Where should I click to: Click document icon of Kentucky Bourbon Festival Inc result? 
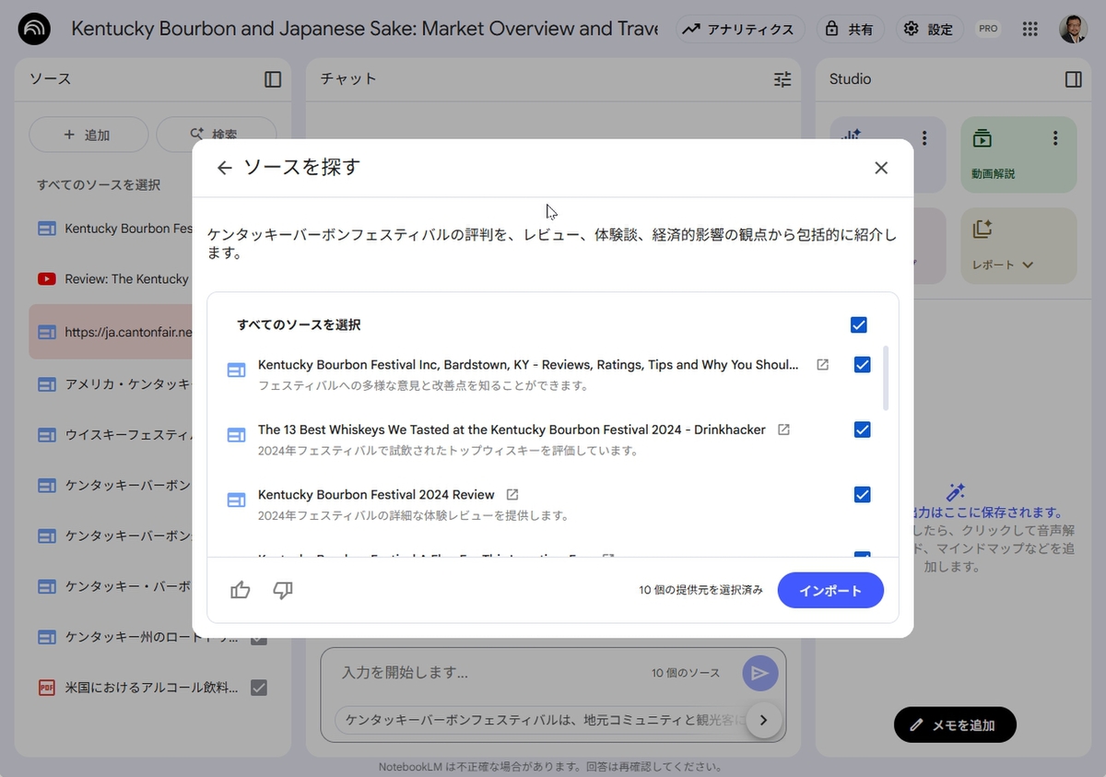236,371
